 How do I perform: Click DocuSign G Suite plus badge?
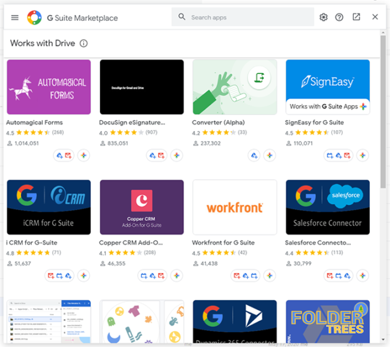[177, 155]
